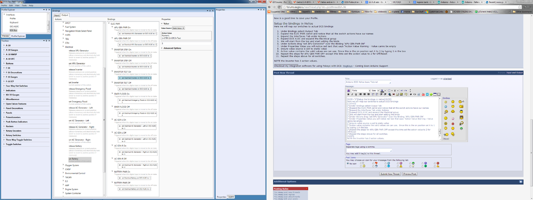This screenshot has height=200, width=533.
Task: Open the Tools menu in Helios
Action: tap(24, 5)
